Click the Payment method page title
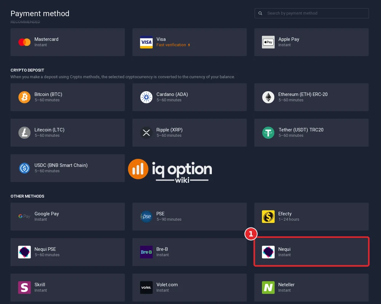This screenshot has width=381, height=304. [40, 14]
